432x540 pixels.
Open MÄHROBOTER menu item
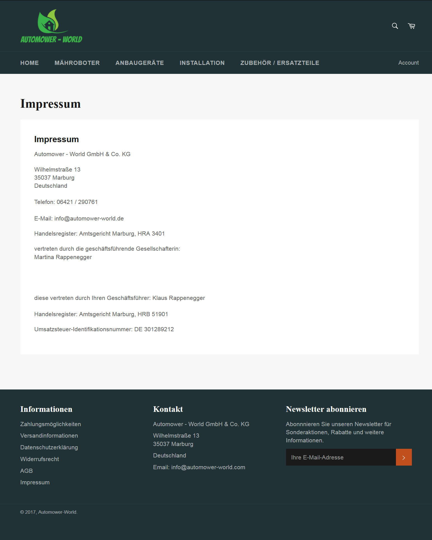(x=77, y=63)
